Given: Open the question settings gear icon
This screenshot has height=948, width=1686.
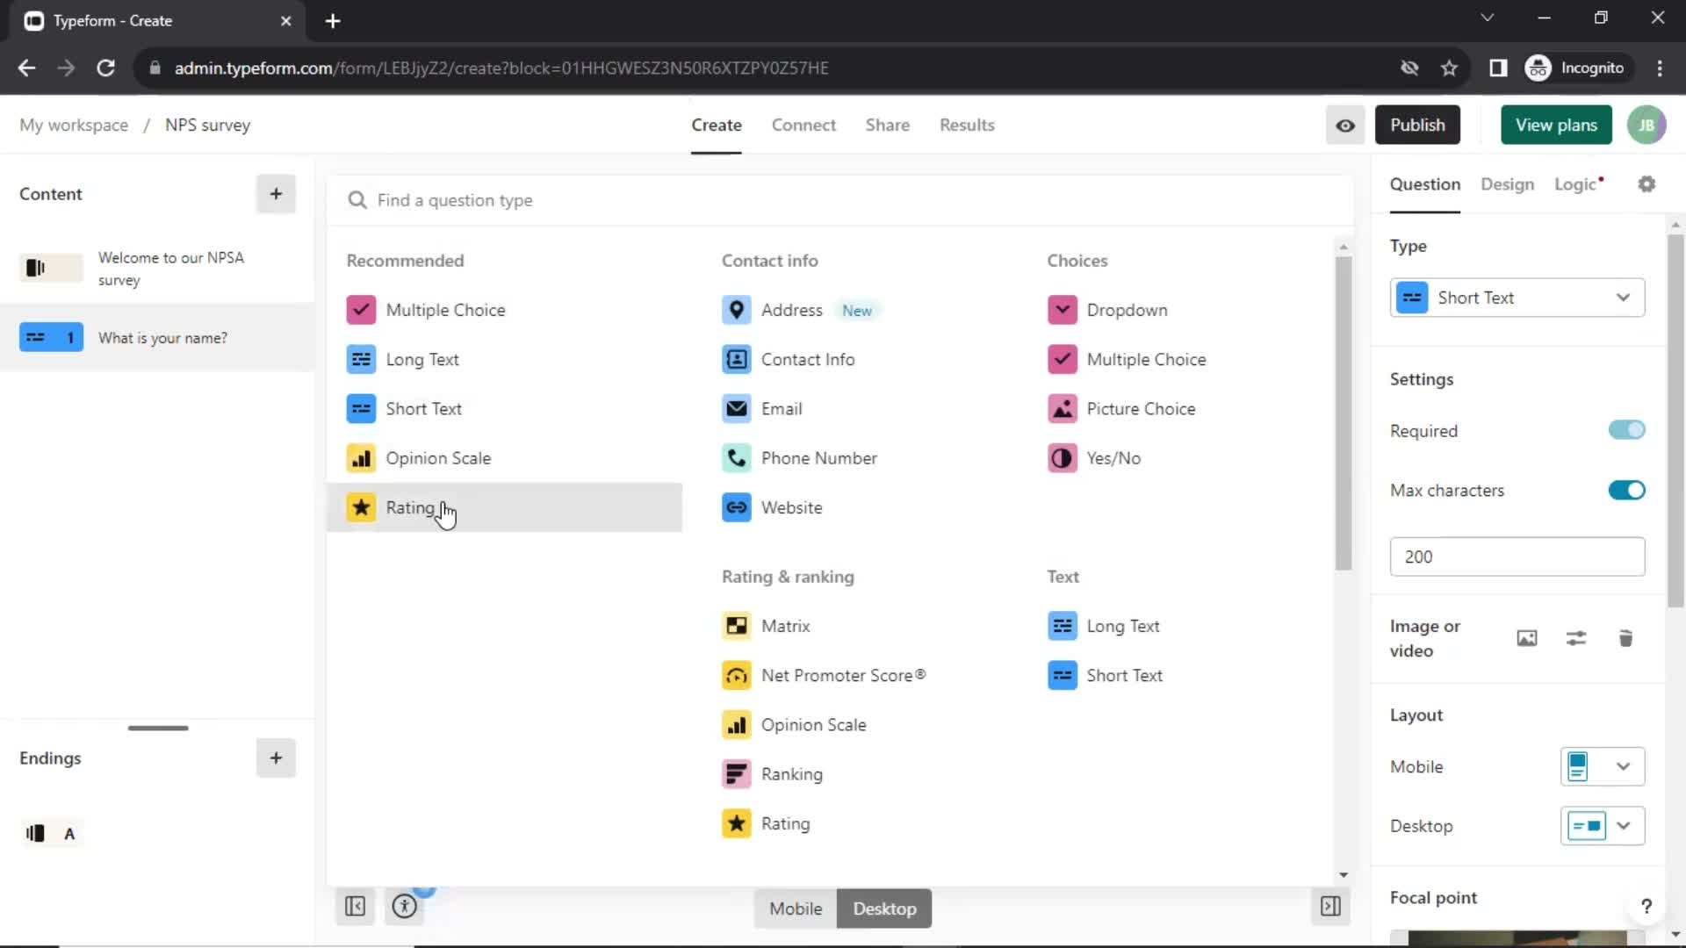Looking at the screenshot, I should click(x=1646, y=184).
